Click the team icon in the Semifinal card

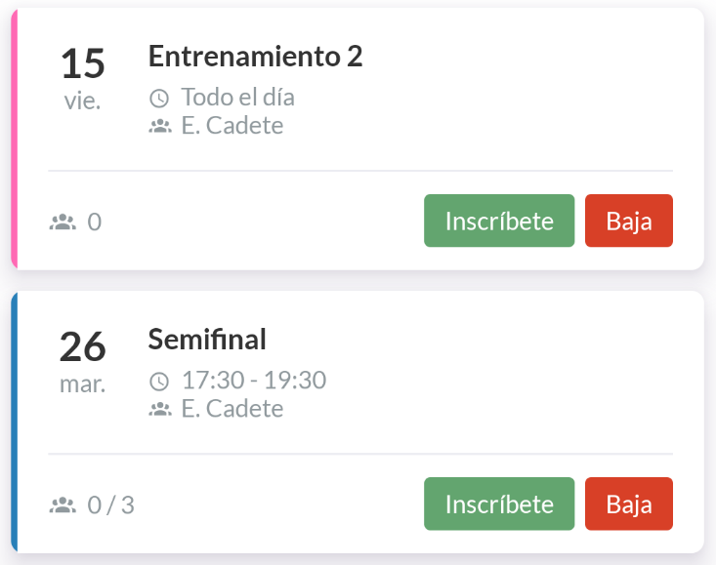[159, 409]
